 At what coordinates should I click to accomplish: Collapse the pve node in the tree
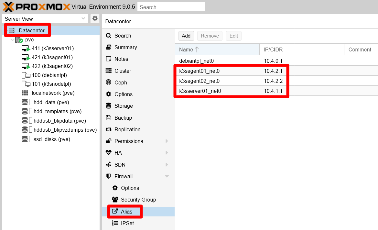tap(13, 39)
